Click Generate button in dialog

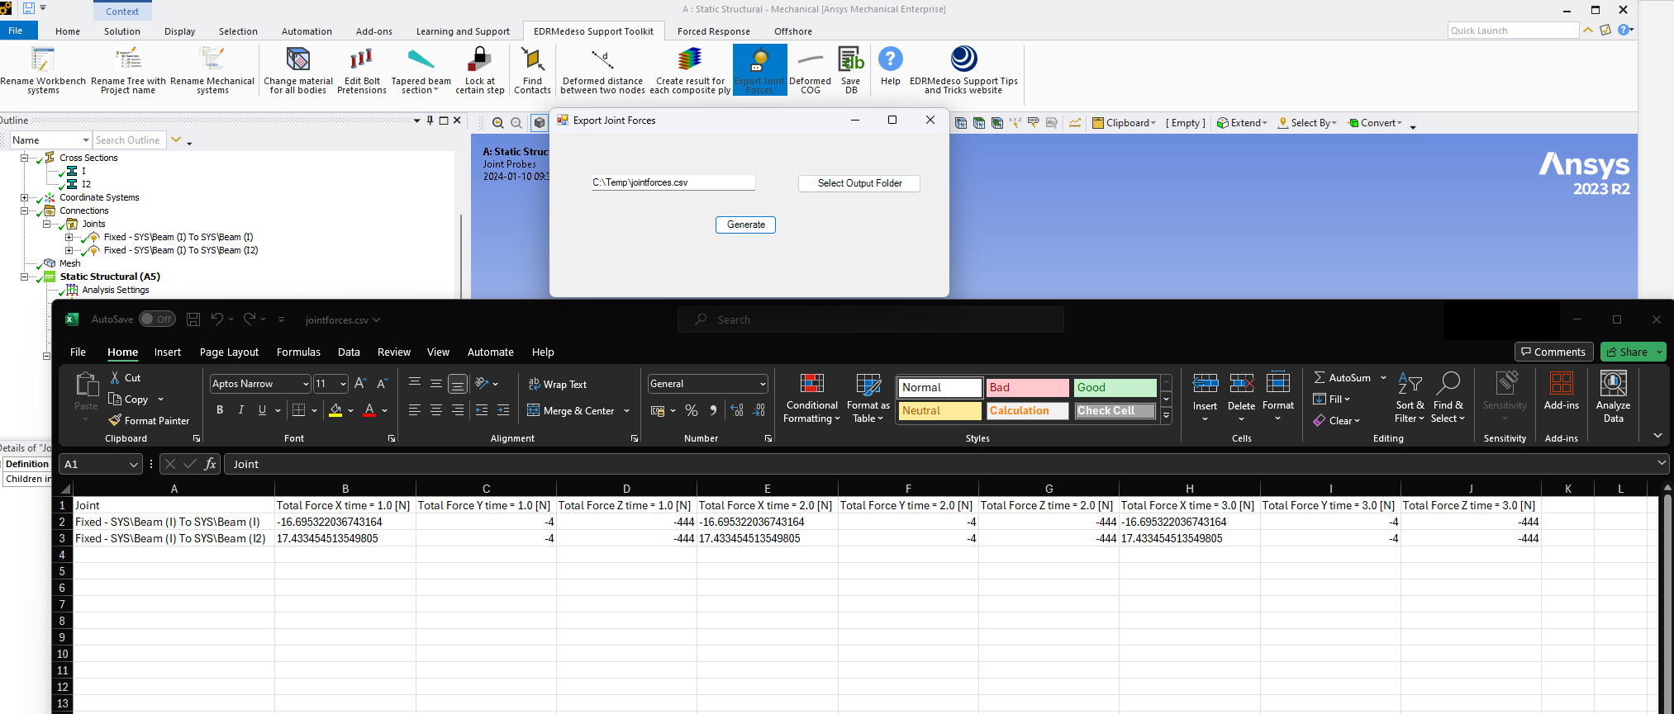click(745, 225)
